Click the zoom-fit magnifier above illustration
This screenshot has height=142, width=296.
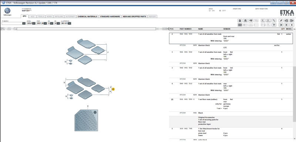[9, 29]
